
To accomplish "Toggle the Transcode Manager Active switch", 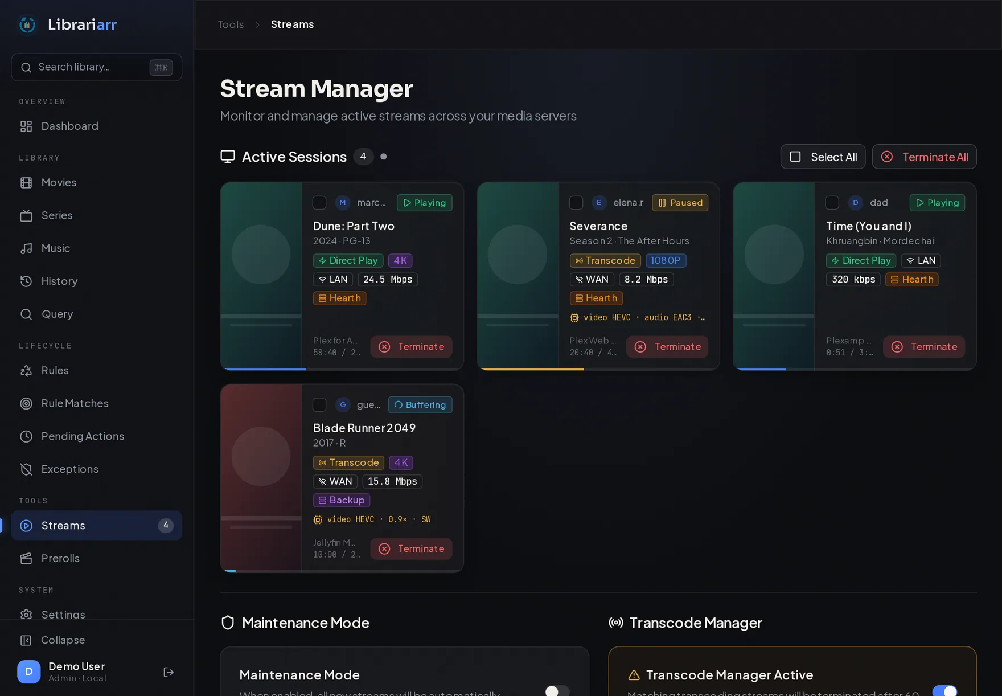I will (945, 690).
